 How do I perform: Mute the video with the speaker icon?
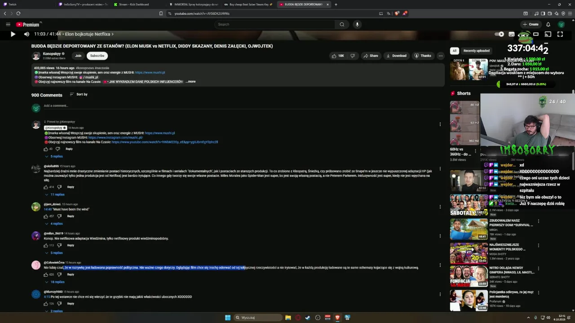[x=27, y=34]
